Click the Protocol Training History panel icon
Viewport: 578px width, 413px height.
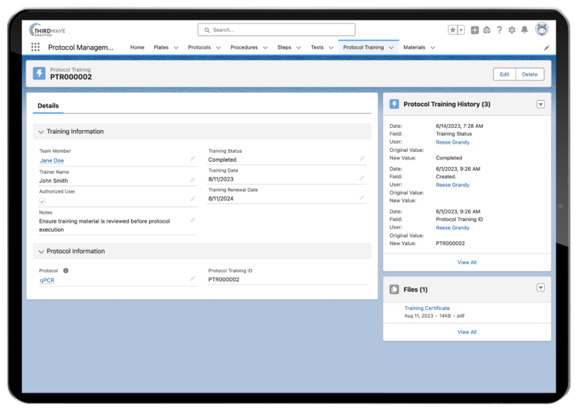394,104
